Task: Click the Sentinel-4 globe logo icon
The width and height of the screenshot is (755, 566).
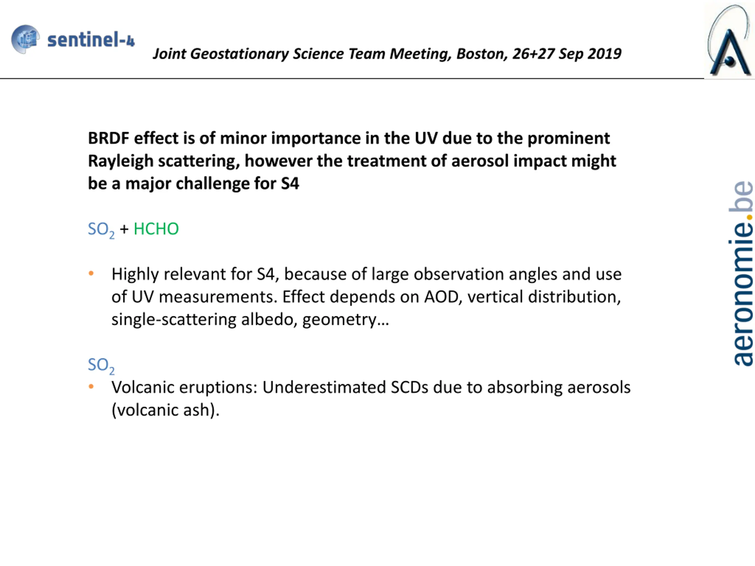Action: [25, 39]
